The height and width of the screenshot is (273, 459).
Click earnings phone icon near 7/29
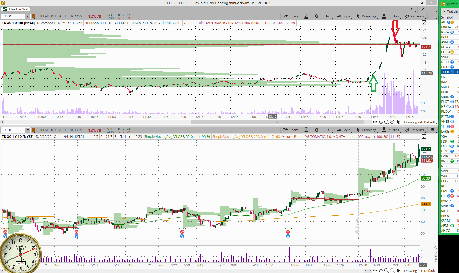[x=182, y=232]
